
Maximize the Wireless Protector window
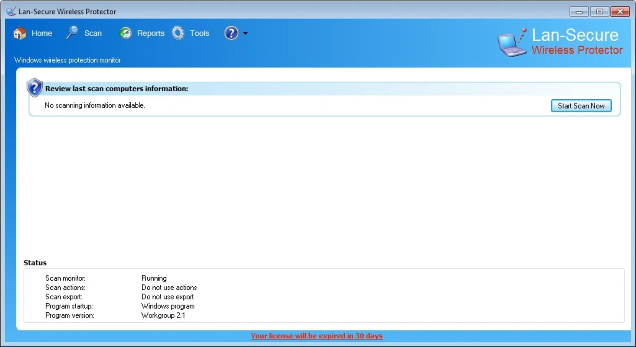(600, 12)
